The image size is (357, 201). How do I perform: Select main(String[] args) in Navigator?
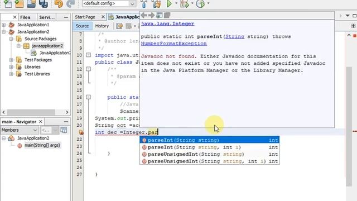(42, 145)
